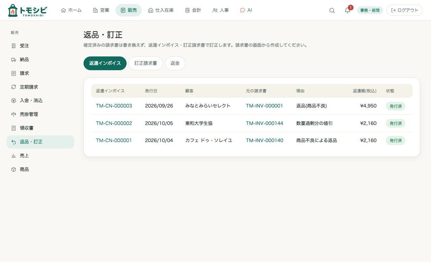
Task: Click the reason 商品不良による返品
Action: pos(317,140)
